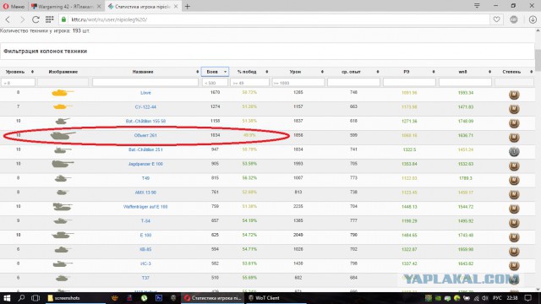Screen dimensions: 541x304
Task: Click the green padlock security icon
Action: 64,19
